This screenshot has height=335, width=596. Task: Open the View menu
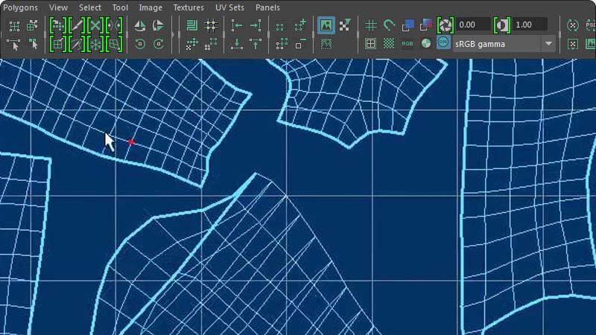(x=58, y=7)
